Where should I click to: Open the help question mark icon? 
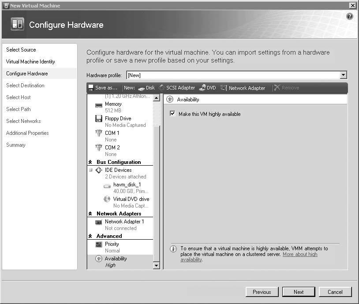coord(349,16)
